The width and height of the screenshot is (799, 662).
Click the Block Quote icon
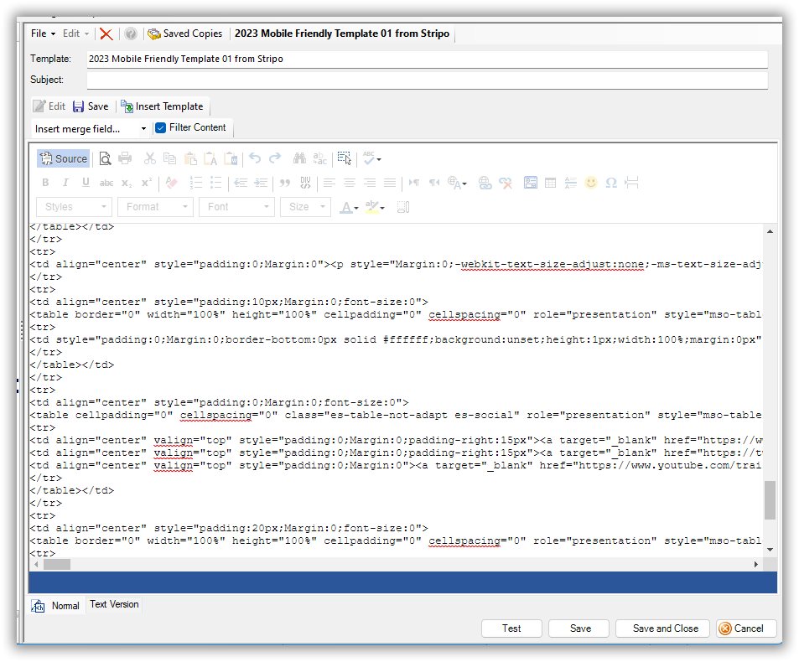285,183
